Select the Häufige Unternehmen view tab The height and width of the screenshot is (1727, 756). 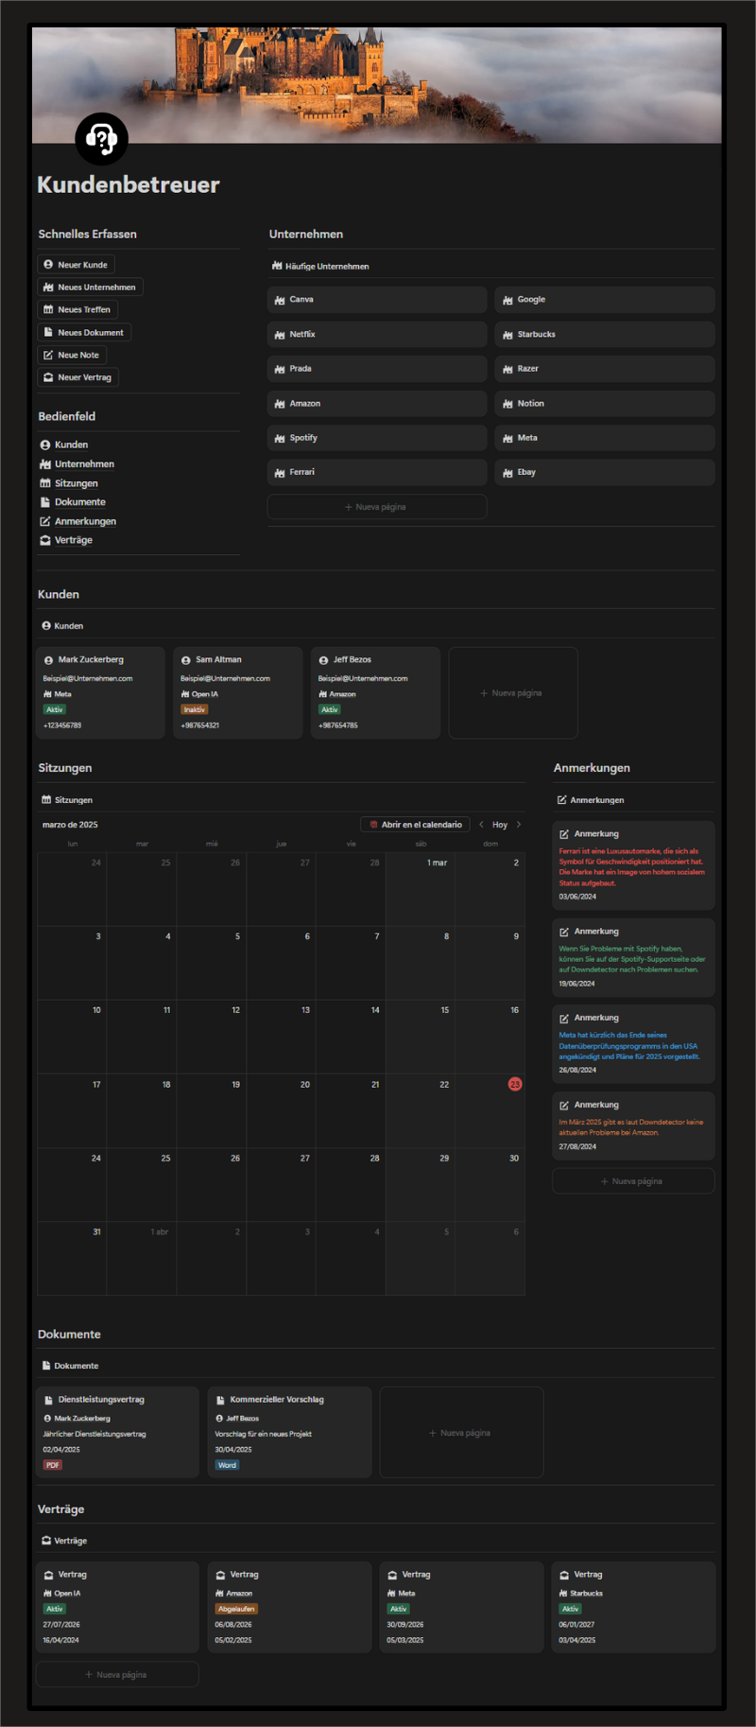(320, 267)
